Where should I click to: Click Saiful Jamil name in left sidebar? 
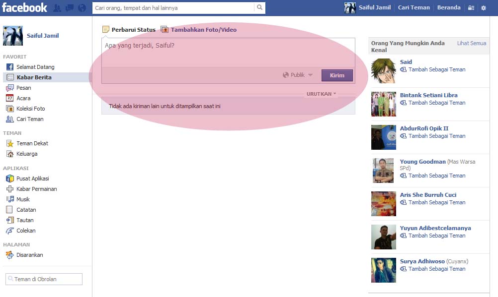pos(43,36)
